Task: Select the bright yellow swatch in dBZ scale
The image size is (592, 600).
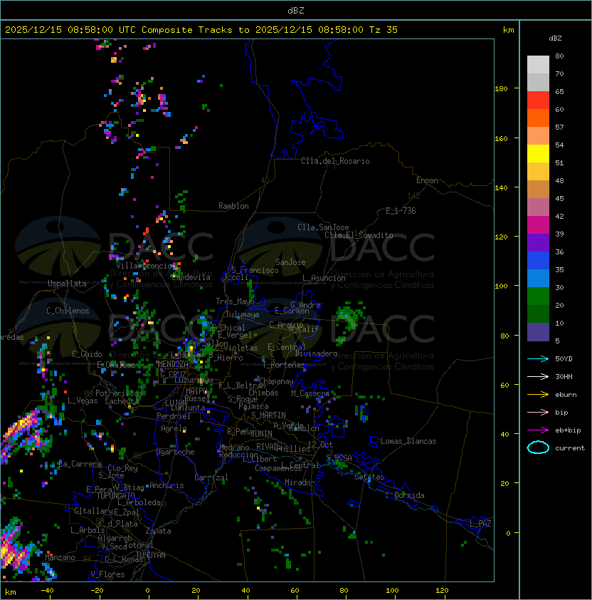Action: (x=538, y=154)
